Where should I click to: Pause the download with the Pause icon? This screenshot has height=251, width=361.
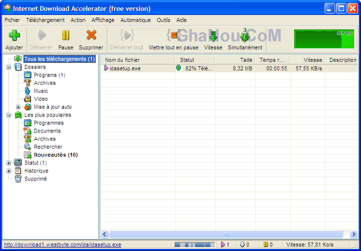pos(66,35)
